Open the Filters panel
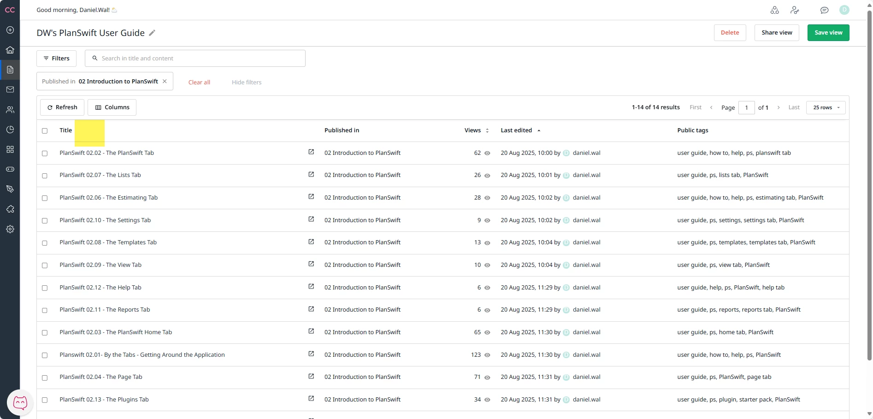Screen dimensions: 873x419 [56, 59]
